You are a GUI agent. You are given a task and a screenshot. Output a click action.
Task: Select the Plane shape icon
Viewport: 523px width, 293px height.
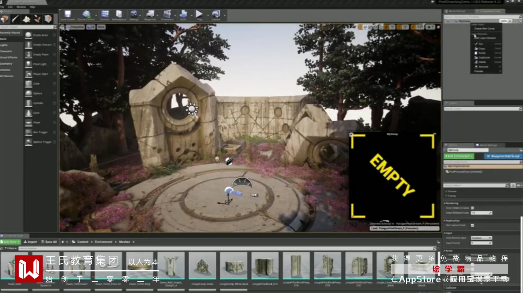tap(29, 122)
